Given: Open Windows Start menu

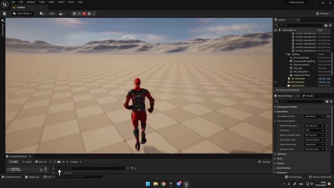Looking at the screenshot, I should click(x=148, y=184).
